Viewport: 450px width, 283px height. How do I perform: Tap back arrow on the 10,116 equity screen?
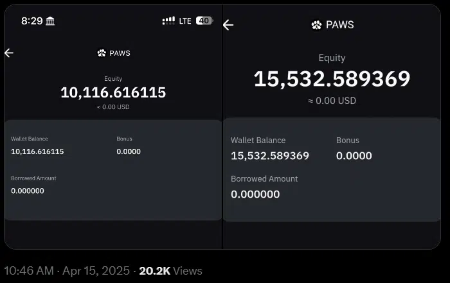coord(9,53)
